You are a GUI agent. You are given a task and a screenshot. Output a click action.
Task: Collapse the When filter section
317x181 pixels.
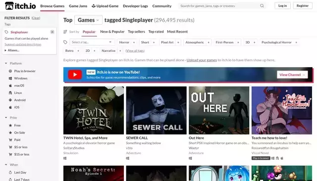point(11,165)
